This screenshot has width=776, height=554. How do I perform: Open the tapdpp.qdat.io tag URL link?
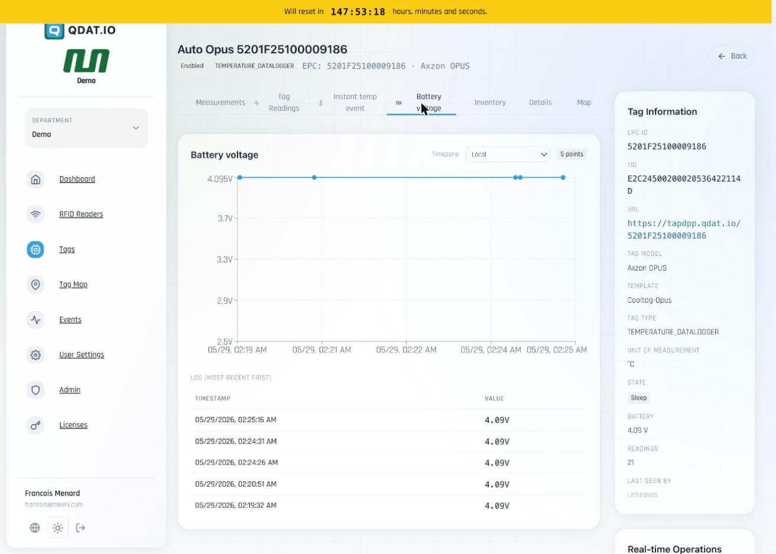(x=684, y=229)
